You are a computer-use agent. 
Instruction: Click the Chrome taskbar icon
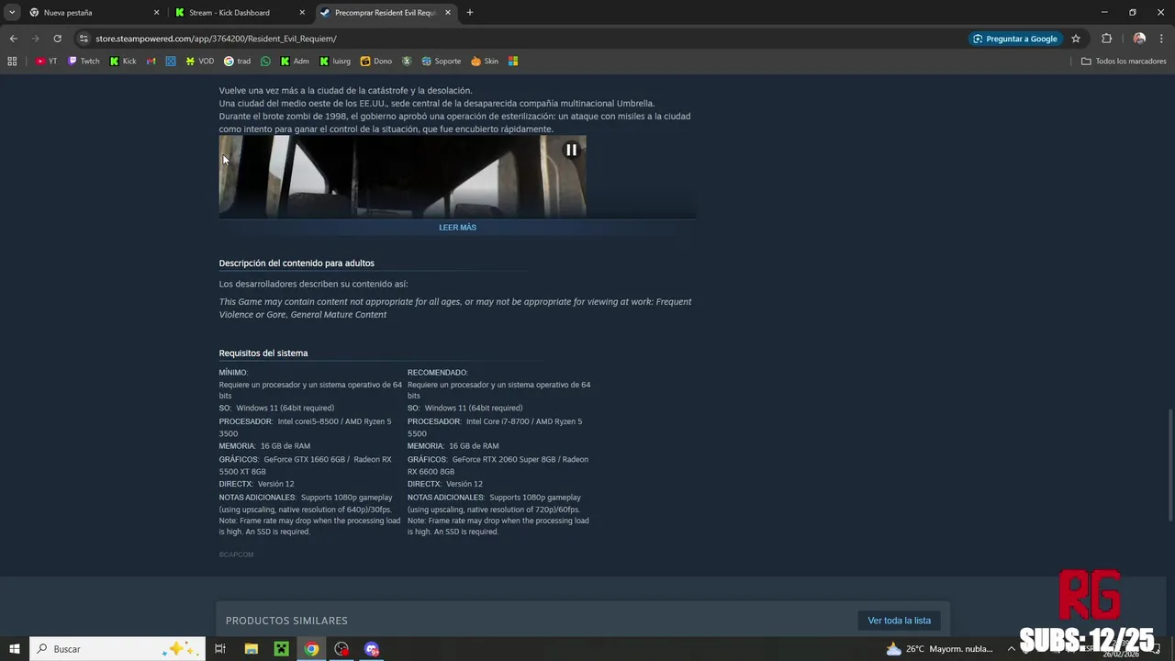pyautogui.click(x=312, y=649)
